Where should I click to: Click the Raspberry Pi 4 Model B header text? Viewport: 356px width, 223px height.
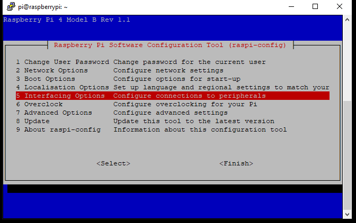pyautogui.click(x=67, y=20)
